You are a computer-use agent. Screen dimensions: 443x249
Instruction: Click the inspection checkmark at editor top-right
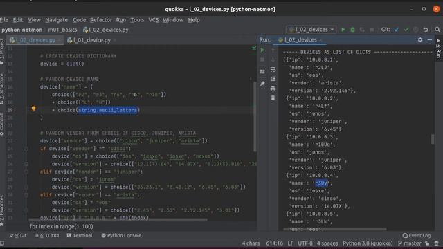(x=254, y=48)
